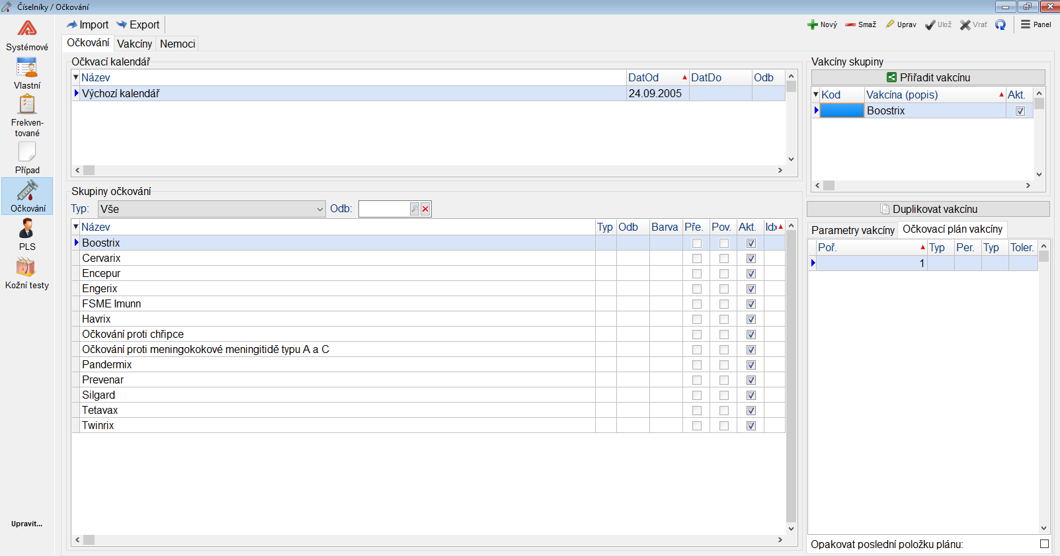This screenshot has width=1060, height=556.
Task: Toggle the Pře. checkbox for Havrix
Action: pyautogui.click(x=696, y=319)
